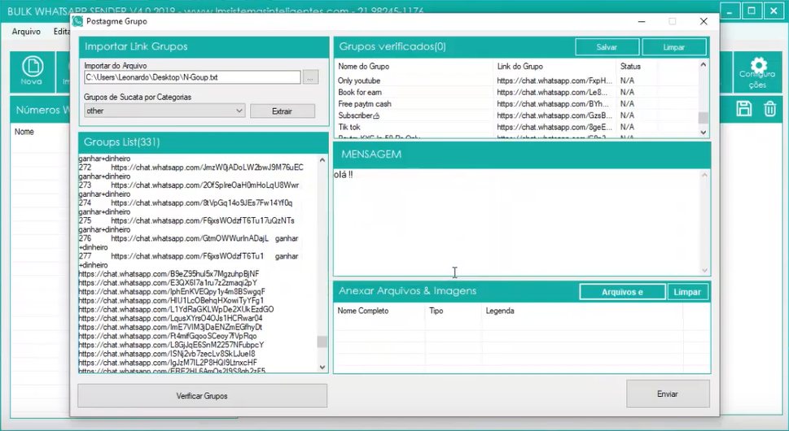789x431 pixels.
Task: Select Free paytm cash group row
Action: 517,103
